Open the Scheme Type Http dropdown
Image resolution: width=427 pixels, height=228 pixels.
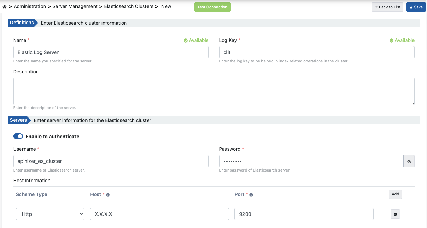click(50, 214)
